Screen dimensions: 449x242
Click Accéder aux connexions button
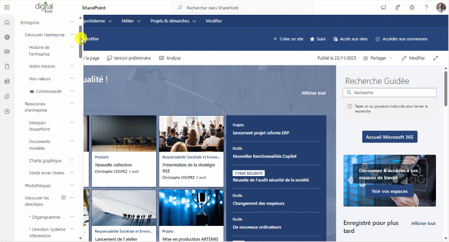(x=401, y=39)
